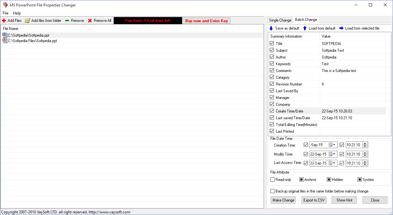Click the Show Hint button

pyautogui.click(x=344, y=200)
